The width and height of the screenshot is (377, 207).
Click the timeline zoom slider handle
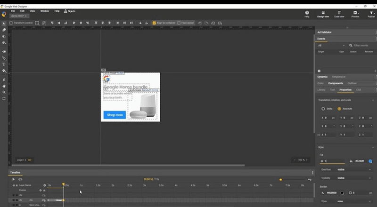[x=280, y=180]
